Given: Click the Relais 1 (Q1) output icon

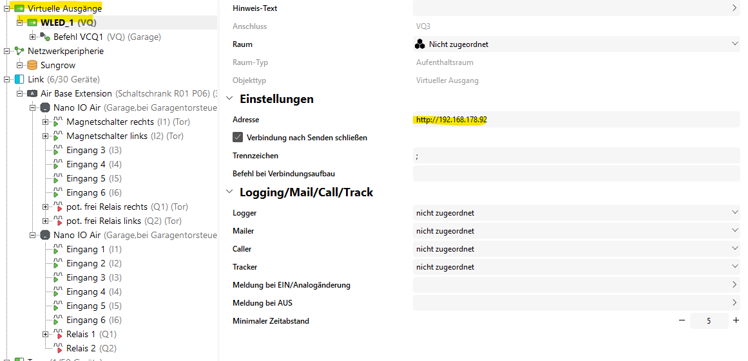Looking at the screenshot, I should click(58, 335).
